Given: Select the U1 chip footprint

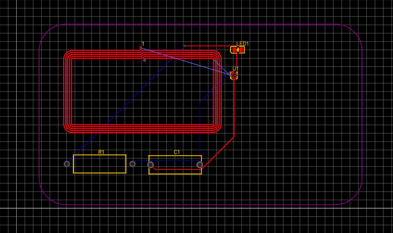Looking at the screenshot, I should tap(234, 75).
